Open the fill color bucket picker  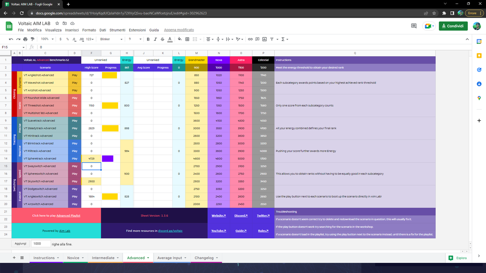(179, 39)
